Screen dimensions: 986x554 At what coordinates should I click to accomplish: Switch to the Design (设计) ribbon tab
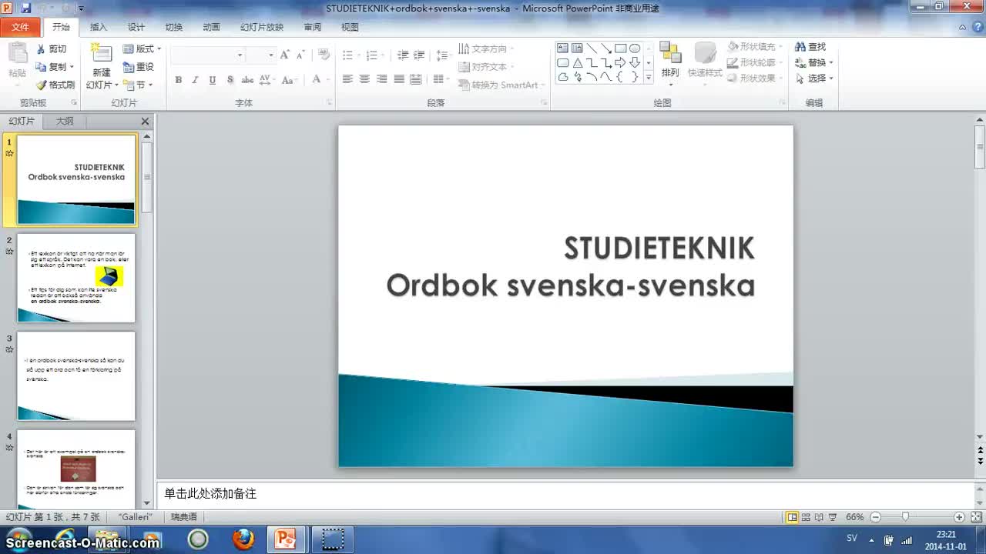[136, 27]
